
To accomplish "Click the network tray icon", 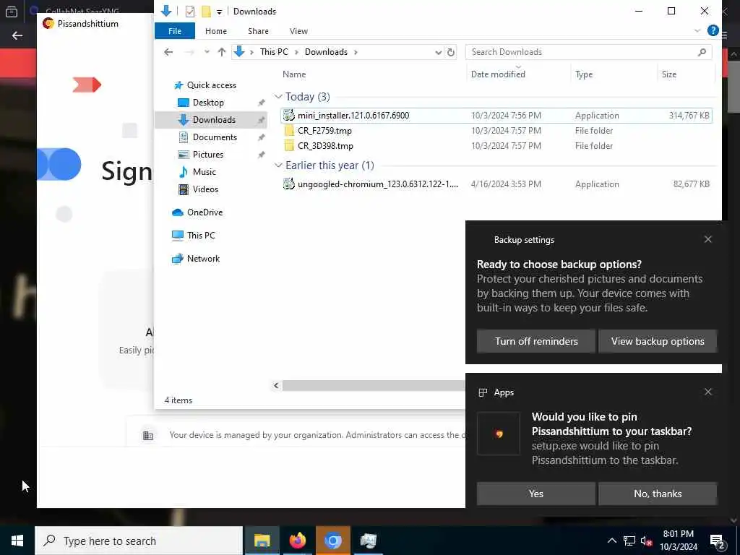I will (629, 541).
